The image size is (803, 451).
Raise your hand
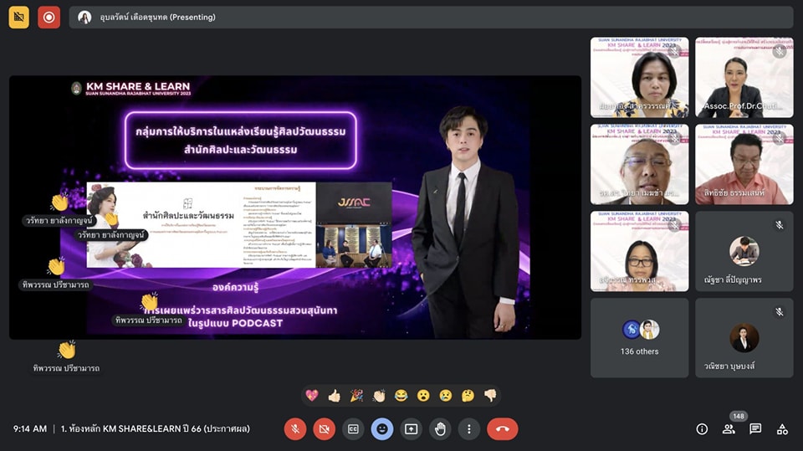tap(440, 428)
